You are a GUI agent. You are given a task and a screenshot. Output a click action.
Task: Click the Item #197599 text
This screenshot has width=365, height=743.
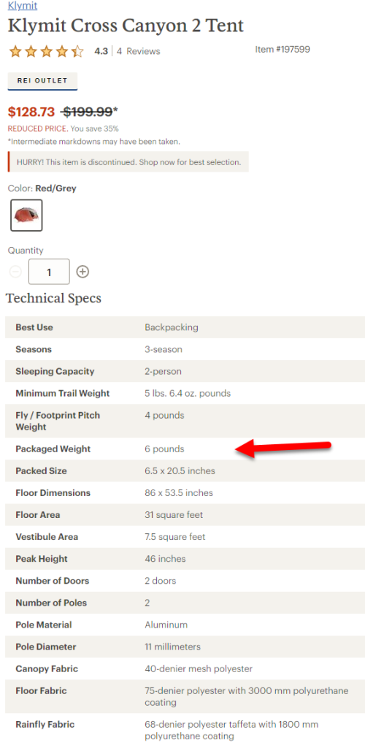tap(283, 49)
